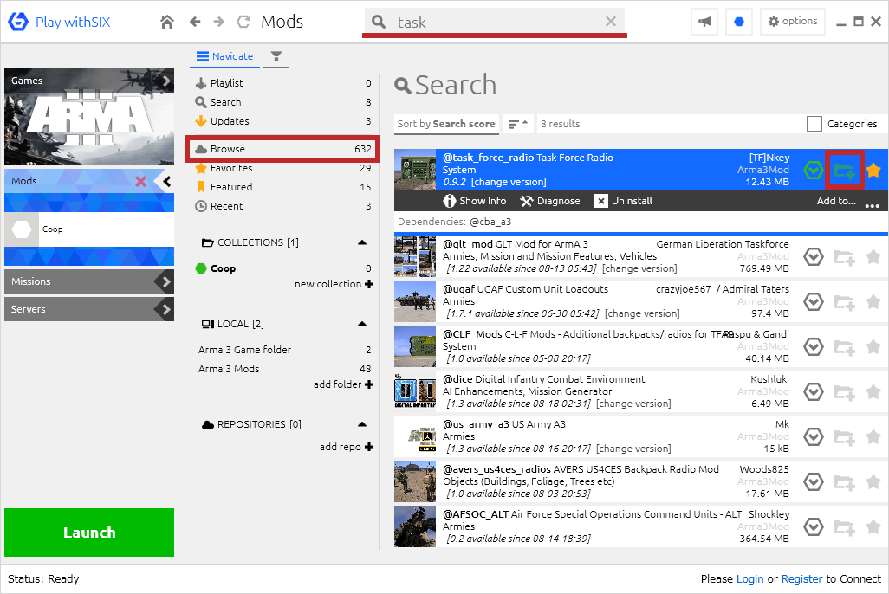Click installed hexagon icon for task_force_radio

[x=814, y=170]
